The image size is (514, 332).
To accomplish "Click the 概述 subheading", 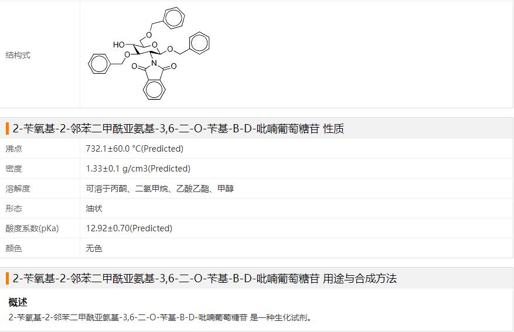I will pos(18,302).
